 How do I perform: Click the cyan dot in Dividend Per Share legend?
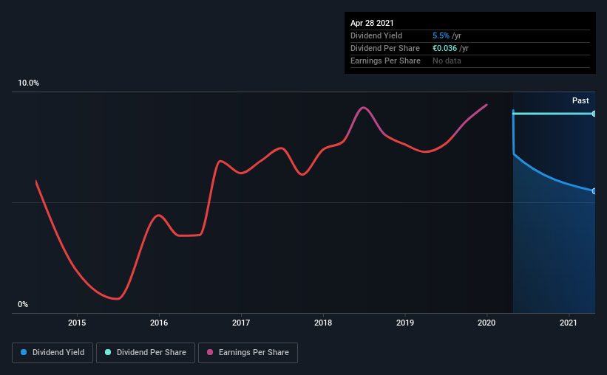109,353
